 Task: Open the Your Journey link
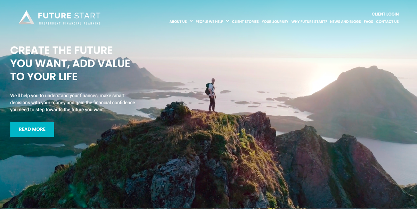coord(275,22)
